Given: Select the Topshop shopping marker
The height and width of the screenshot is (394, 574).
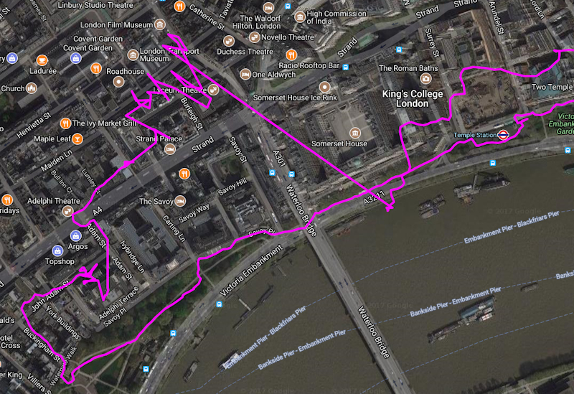Looking at the screenshot, I should point(57,251).
